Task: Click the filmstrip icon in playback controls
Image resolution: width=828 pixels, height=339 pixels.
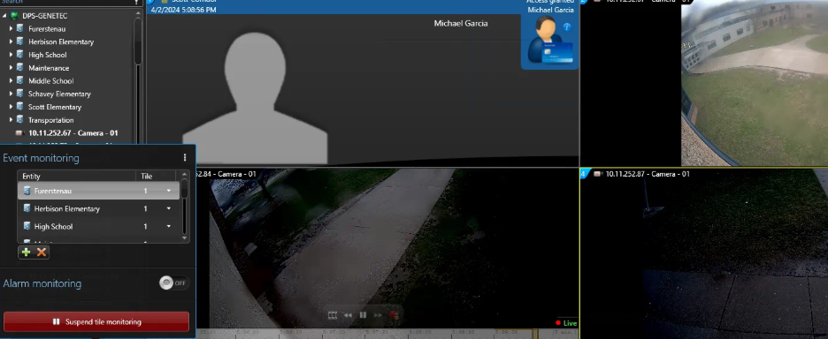Action: [x=332, y=315]
